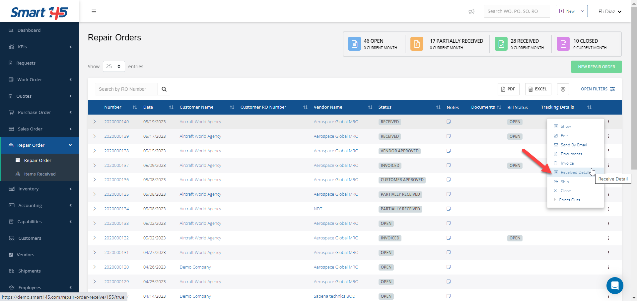The image size is (637, 301).
Task: Click notes icon for order 2020000136
Action: (449, 180)
